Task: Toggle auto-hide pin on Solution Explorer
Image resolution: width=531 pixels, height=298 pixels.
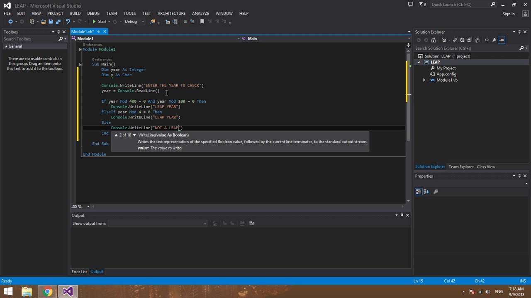Action: click(x=519, y=31)
